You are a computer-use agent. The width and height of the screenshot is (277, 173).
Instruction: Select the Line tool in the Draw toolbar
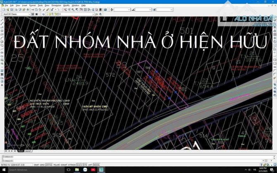[x=2, y=19]
